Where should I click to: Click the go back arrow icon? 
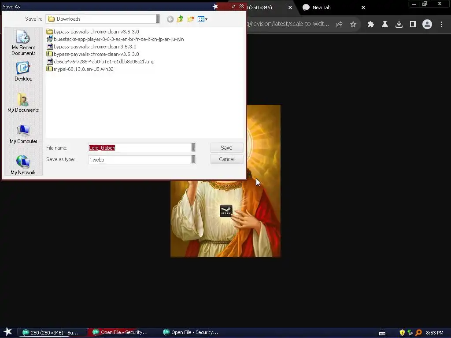coord(170,19)
